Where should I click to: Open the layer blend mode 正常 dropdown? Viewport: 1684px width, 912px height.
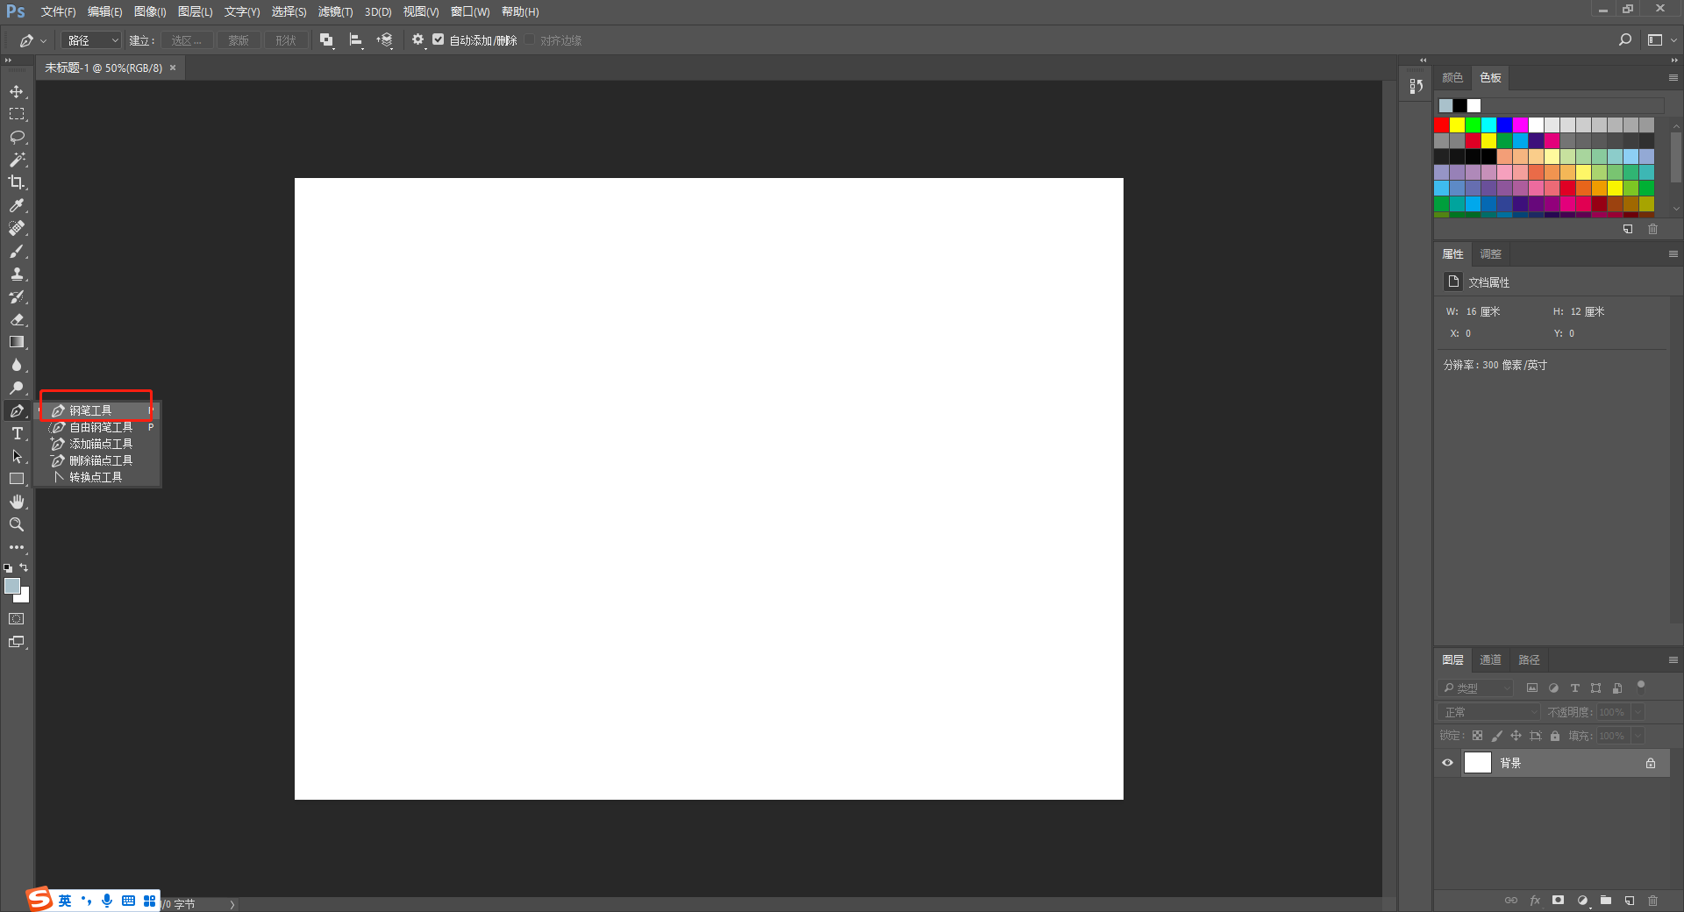tap(1488, 712)
